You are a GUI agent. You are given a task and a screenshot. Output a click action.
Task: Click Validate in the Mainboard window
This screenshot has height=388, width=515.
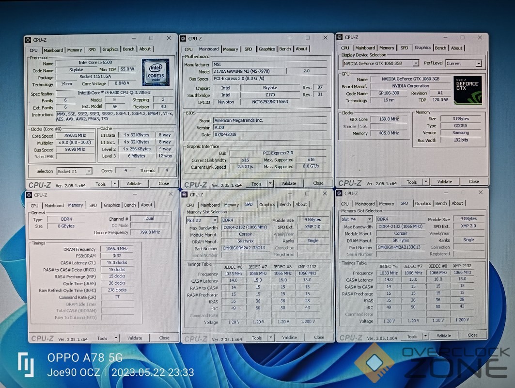click(x=289, y=183)
